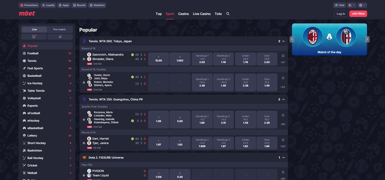The height and width of the screenshot is (180, 385).
Task: Show the next banner slide
Action: 367,39
